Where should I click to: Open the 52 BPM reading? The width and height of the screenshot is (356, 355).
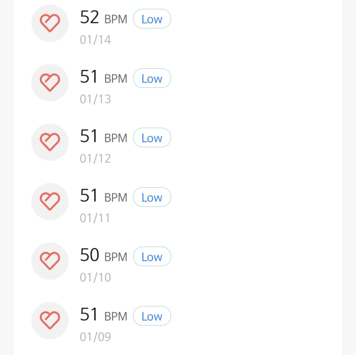click(104, 17)
